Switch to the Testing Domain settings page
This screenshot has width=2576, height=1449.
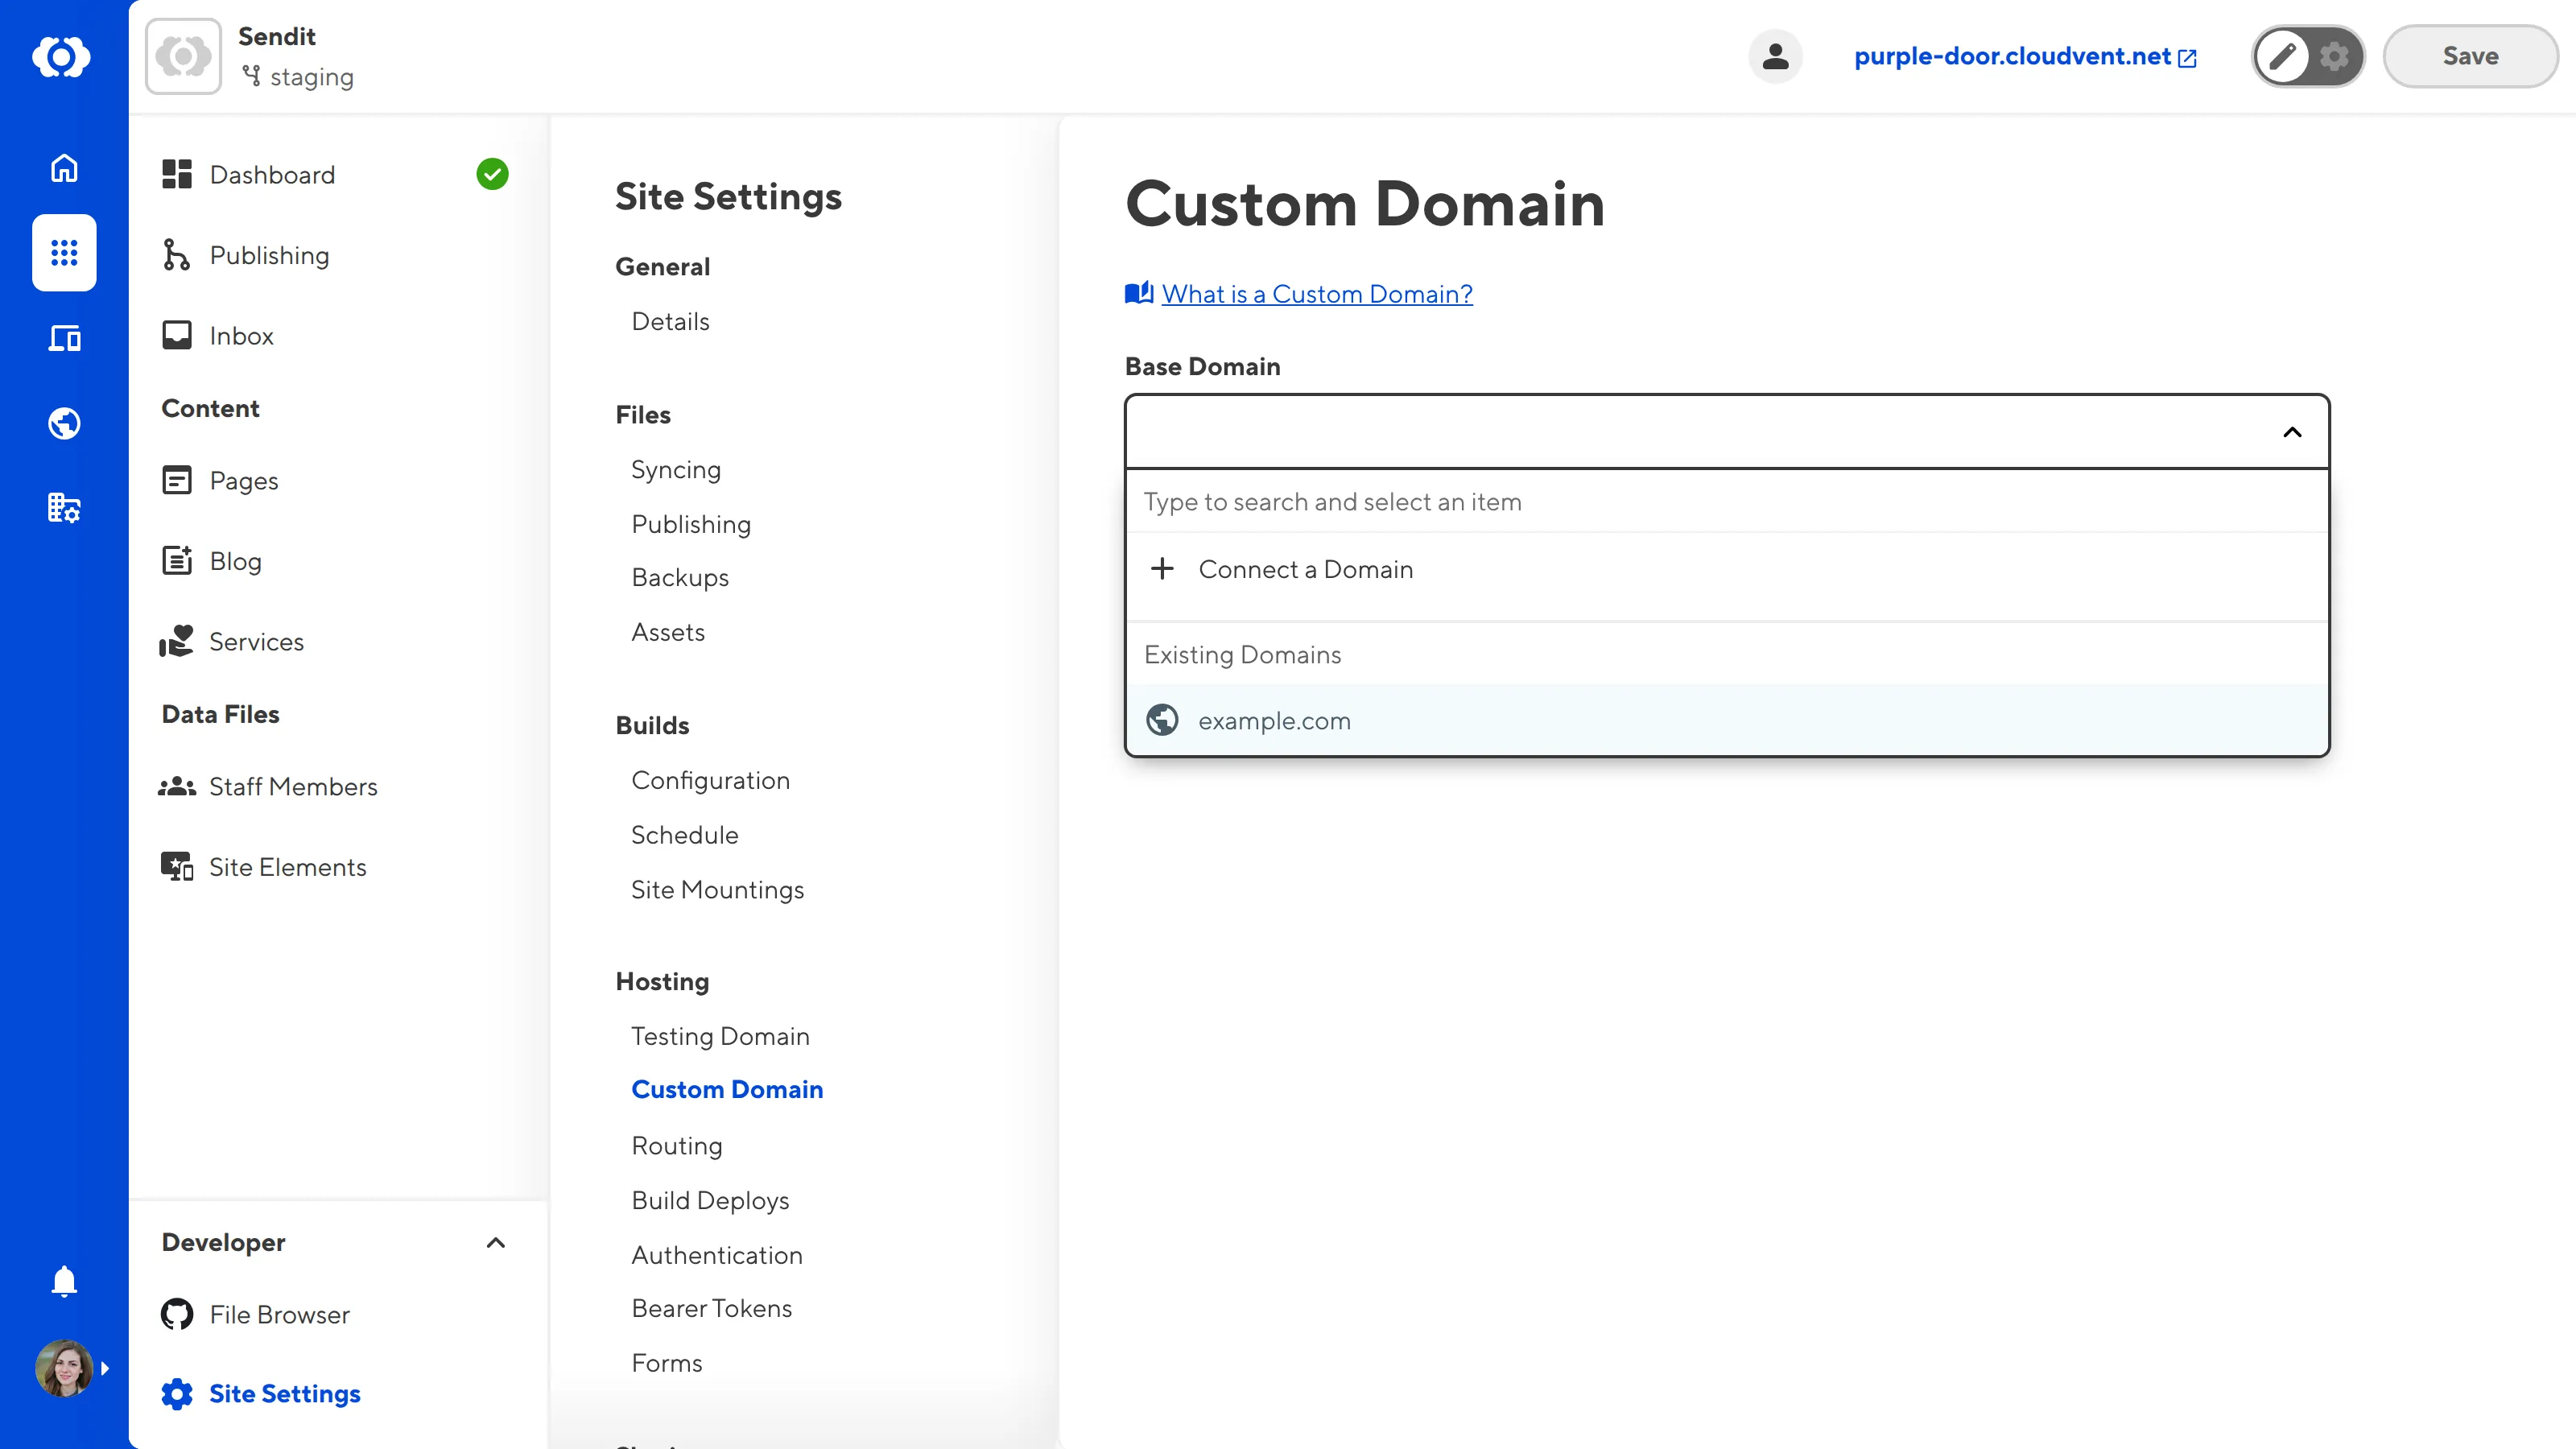click(x=720, y=1036)
